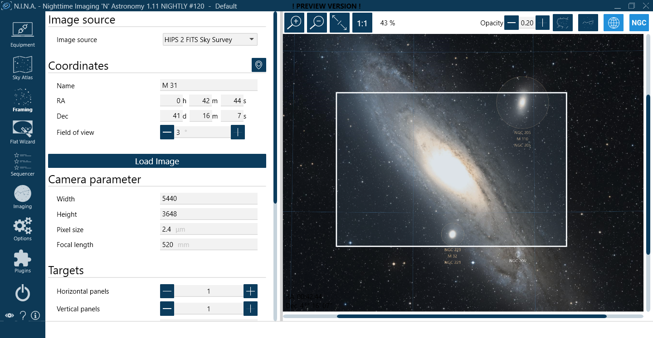Click the Opacity value 0.20 box
Image resolution: width=653 pixels, height=338 pixels.
[x=527, y=23]
